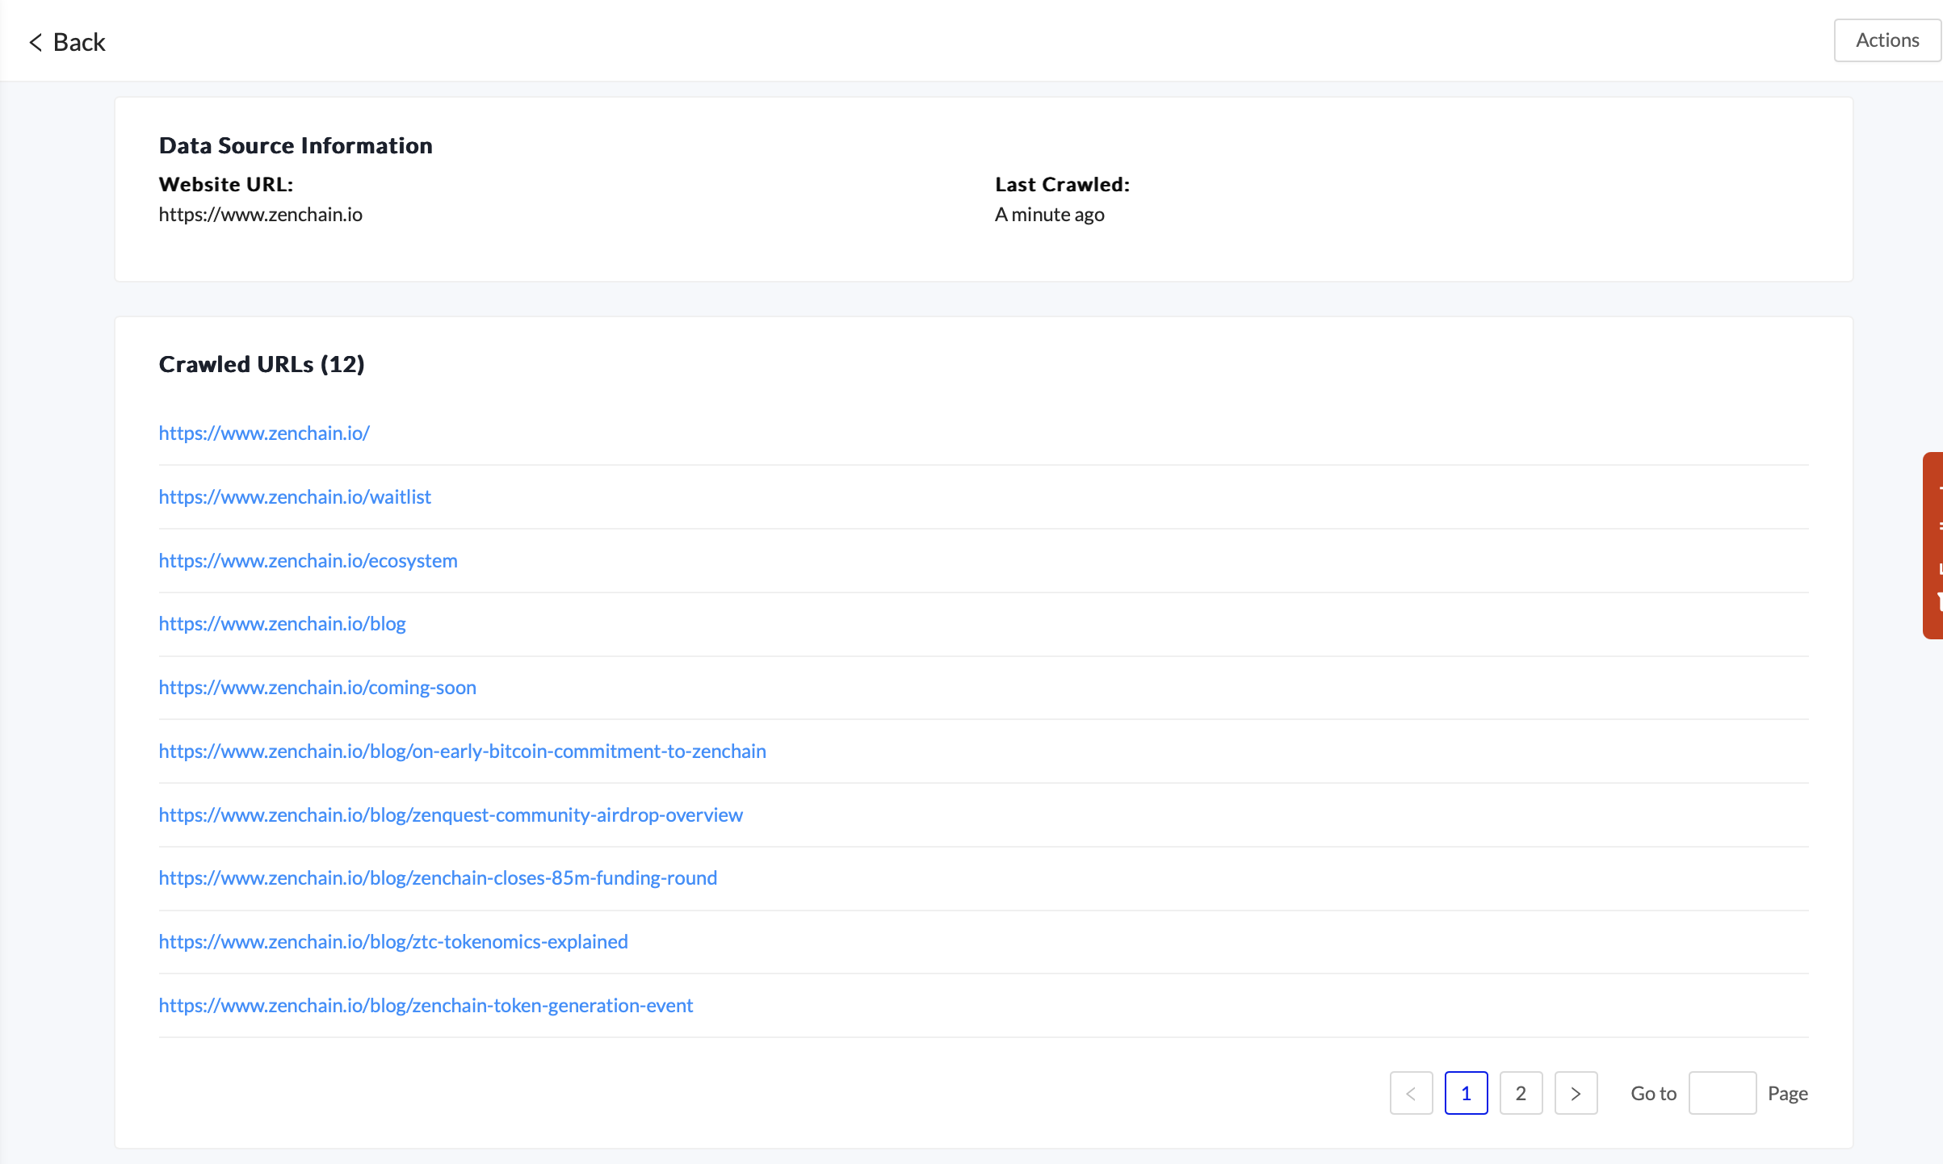Image resolution: width=1943 pixels, height=1164 pixels.
Task: Open the ztc-tokenomics-explained link
Action: click(x=393, y=941)
